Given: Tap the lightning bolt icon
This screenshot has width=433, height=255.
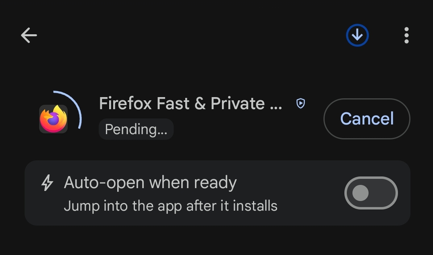Looking at the screenshot, I should [x=47, y=183].
